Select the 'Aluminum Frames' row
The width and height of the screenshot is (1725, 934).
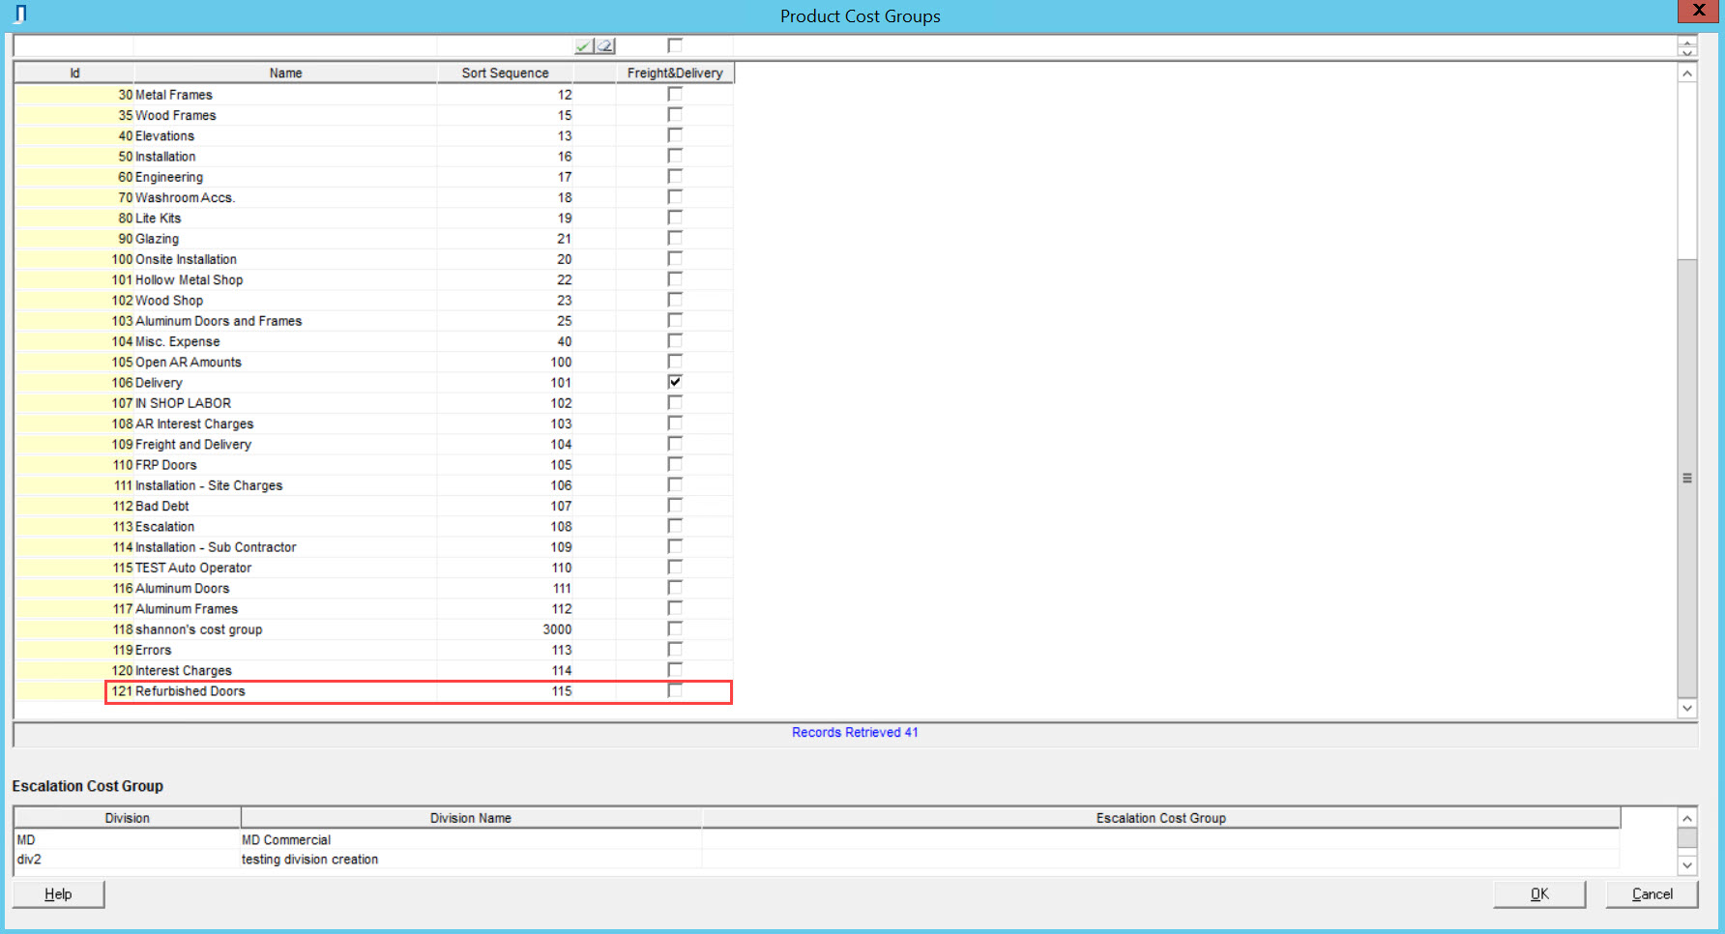[x=373, y=609]
